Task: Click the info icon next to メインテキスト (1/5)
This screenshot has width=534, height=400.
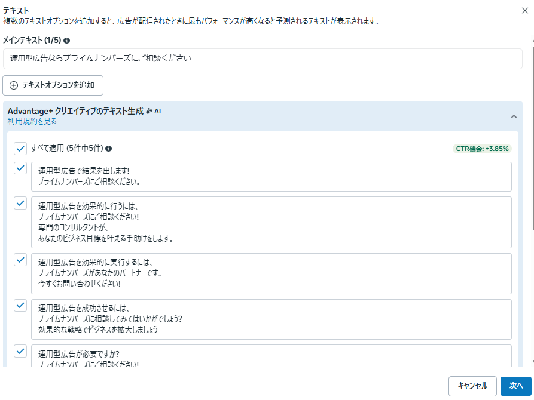Action: click(66, 41)
